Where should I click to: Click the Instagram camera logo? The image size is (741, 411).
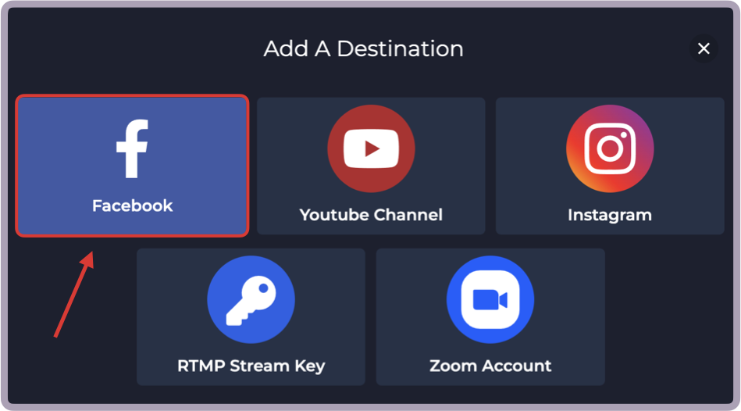click(610, 148)
